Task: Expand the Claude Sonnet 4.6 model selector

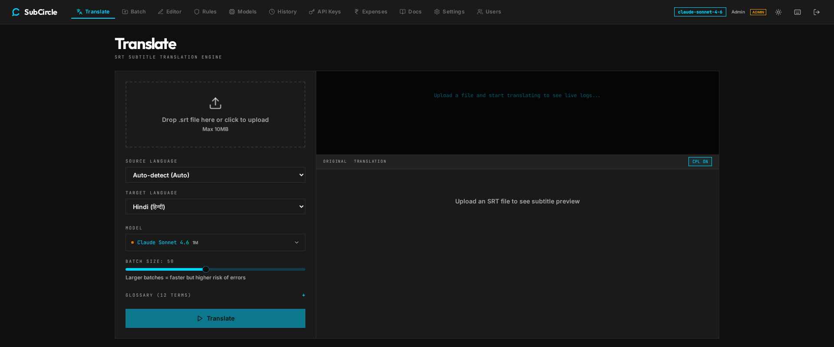Action: [215, 242]
